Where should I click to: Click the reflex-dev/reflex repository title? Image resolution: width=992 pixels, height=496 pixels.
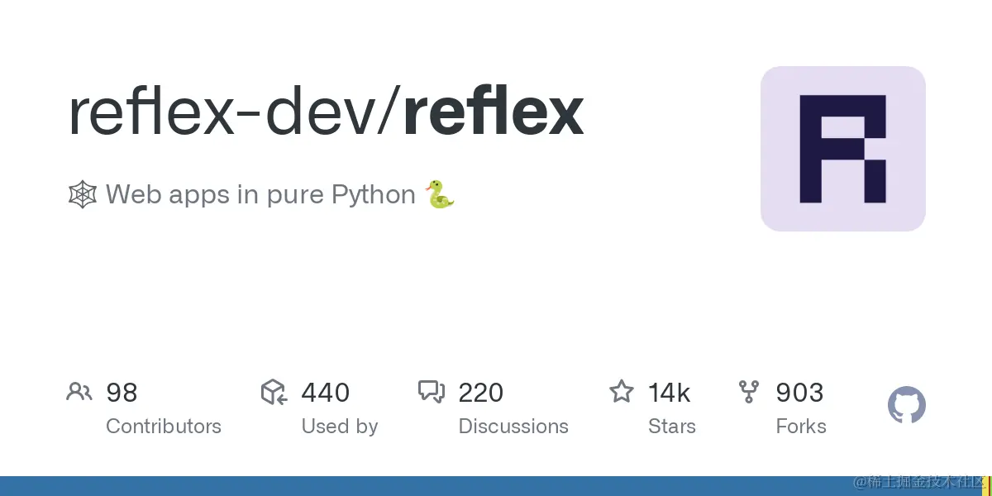point(326,112)
